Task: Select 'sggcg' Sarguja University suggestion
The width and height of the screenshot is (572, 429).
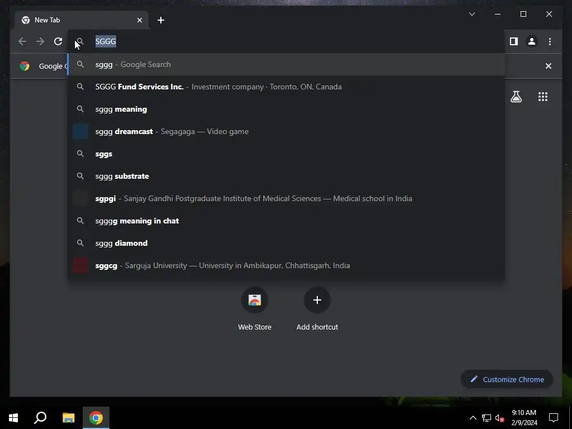Action: point(287,265)
